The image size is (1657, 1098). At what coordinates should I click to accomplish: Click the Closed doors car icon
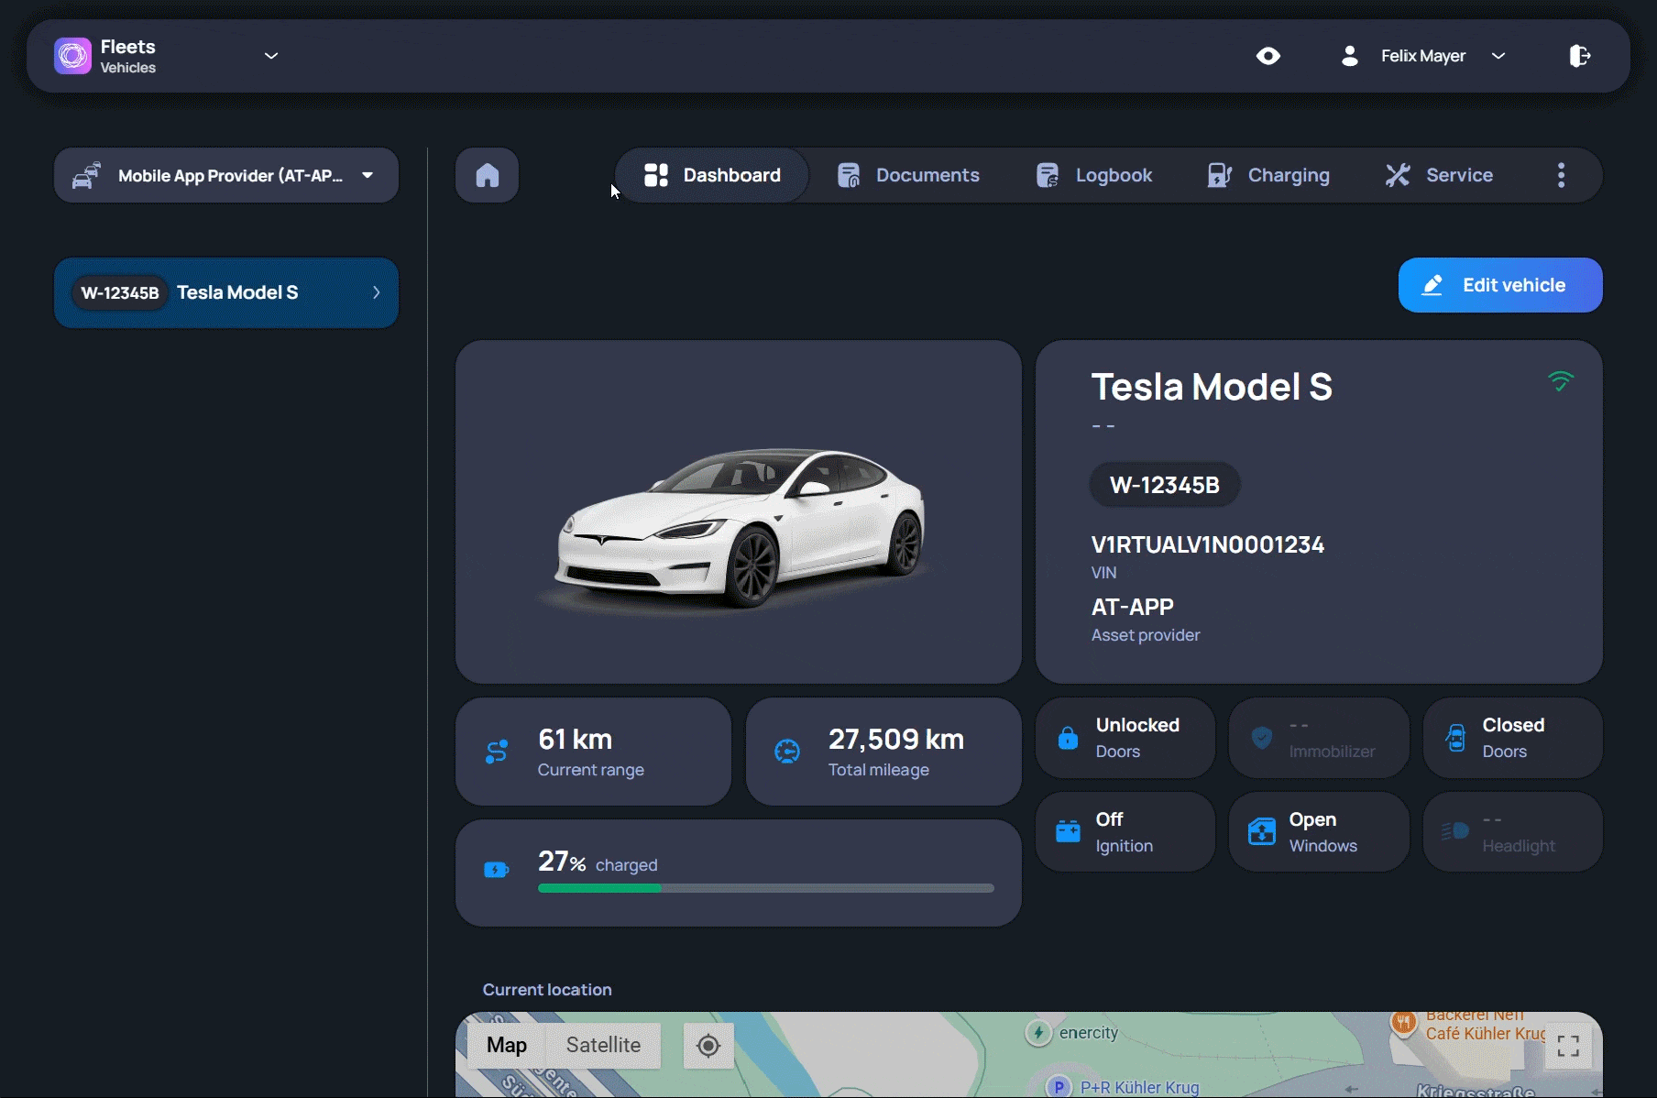click(1455, 738)
